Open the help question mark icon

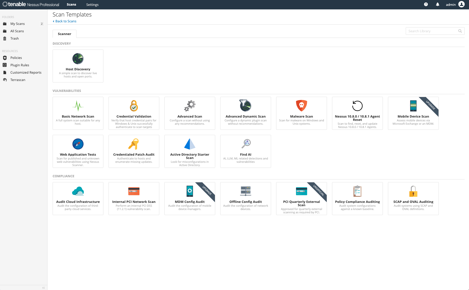(x=426, y=5)
